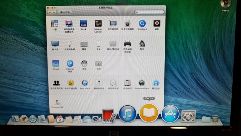Open the Date & Time clock pane

(113, 83)
